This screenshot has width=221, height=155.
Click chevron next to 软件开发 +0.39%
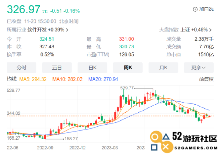click(67, 30)
